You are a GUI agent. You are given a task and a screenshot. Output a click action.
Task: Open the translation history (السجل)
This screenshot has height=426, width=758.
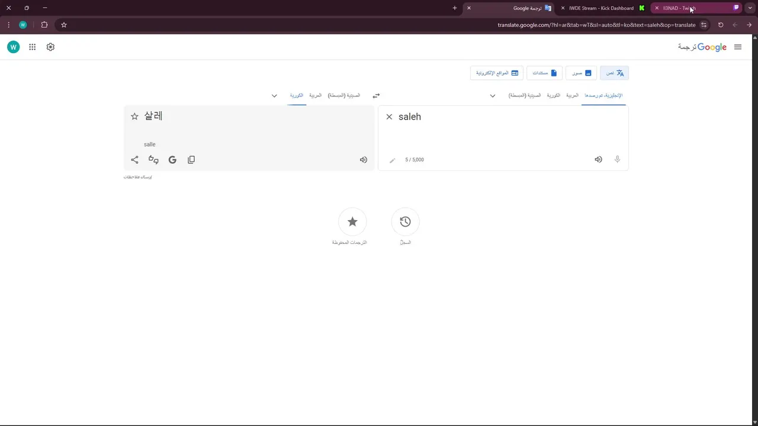(x=405, y=222)
